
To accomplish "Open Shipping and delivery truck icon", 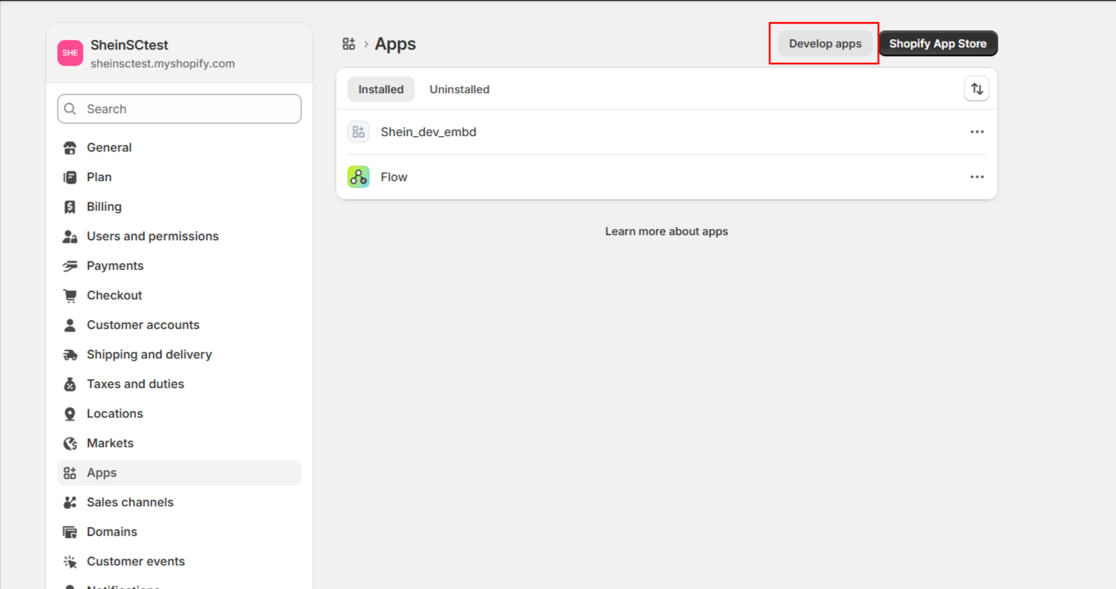I will click(x=70, y=355).
